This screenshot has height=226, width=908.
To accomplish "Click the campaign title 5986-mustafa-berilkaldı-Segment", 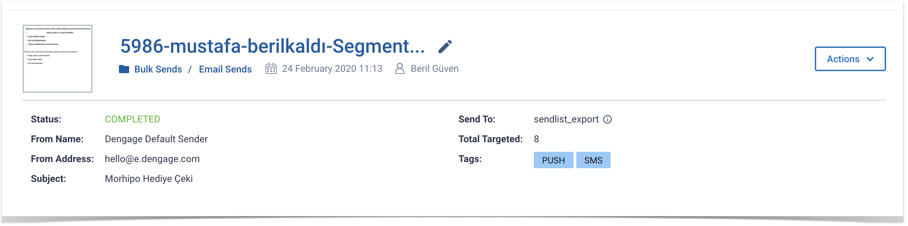I will coord(272,46).
